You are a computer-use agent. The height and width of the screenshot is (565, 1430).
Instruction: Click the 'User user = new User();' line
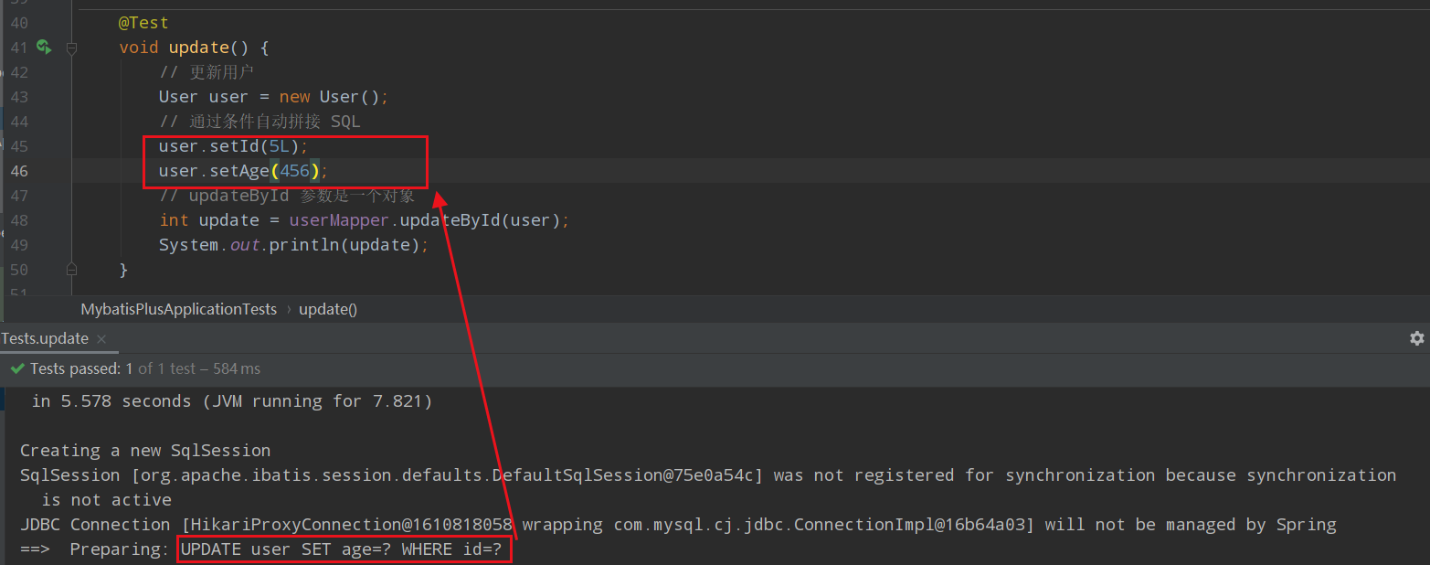pyautogui.click(x=274, y=97)
